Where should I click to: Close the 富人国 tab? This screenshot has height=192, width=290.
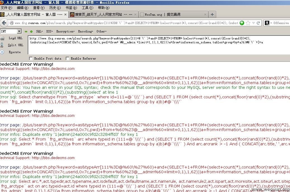tap(65, 15)
